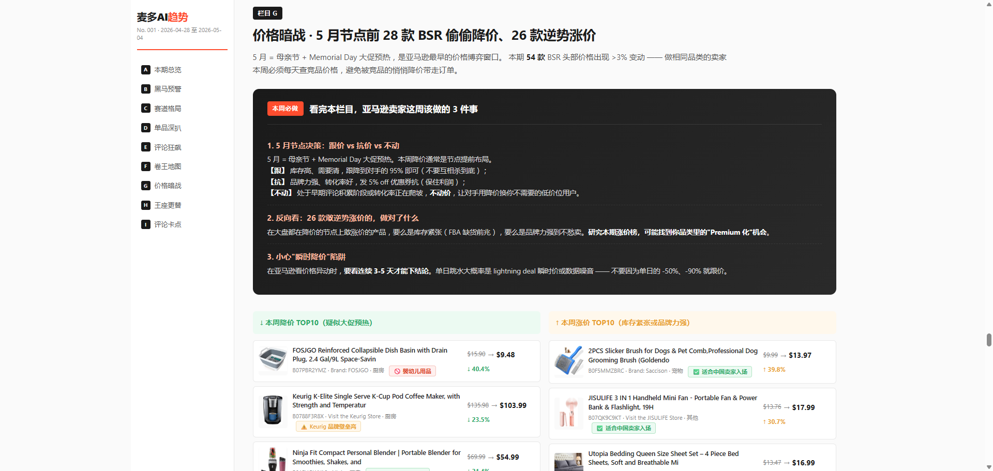Image resolution: width=993 pixels, height=471 pixels.
Task: Click the issue line "No. 001 · 2026-04-28 至 2026-05-04"
Action: coord(179,34)
